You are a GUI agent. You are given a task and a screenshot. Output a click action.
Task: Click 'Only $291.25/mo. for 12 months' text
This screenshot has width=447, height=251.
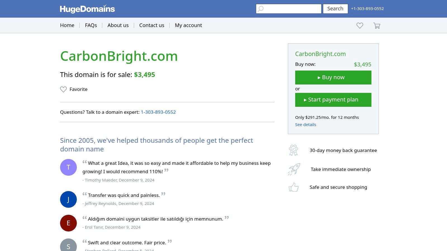[x=327, y=117]
